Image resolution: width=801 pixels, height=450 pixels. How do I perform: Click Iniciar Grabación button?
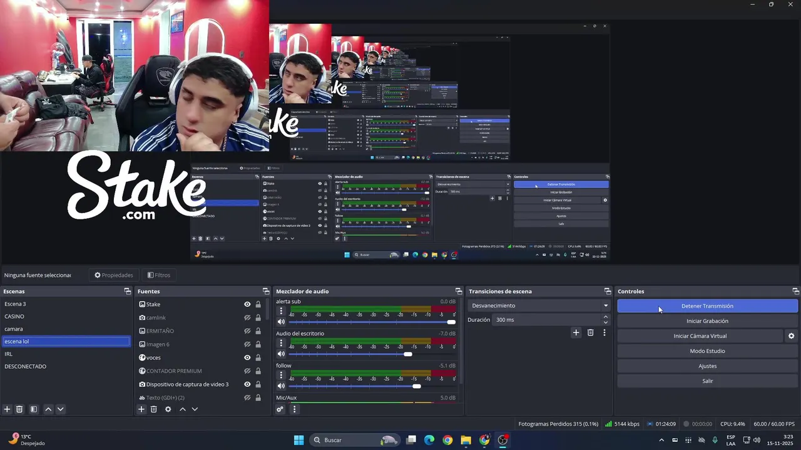(707, 321)
